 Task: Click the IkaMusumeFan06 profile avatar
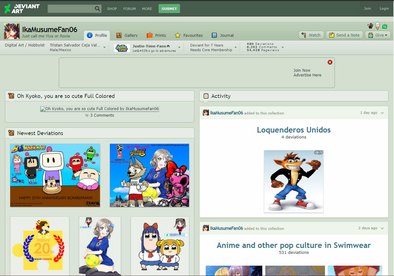11,31
